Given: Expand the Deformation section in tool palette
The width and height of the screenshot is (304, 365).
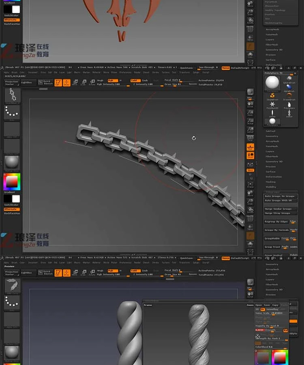Looking at the screenshot, I should pyautogui.click(x=274, y=177).
